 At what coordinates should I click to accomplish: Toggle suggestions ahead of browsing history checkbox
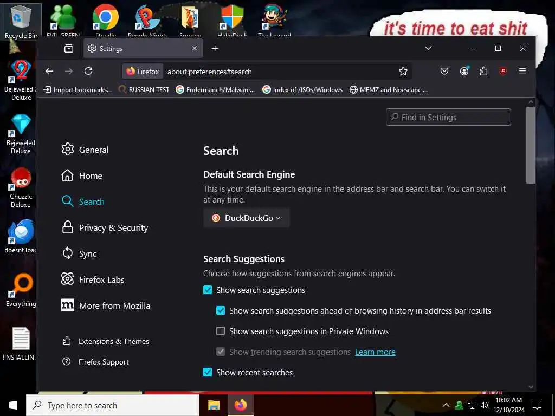point(221,310)
